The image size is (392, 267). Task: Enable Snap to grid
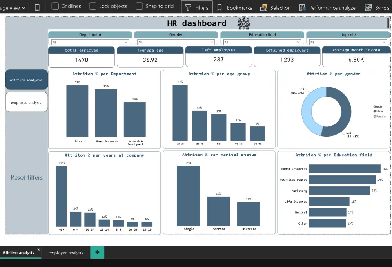(x=139, y=6)
